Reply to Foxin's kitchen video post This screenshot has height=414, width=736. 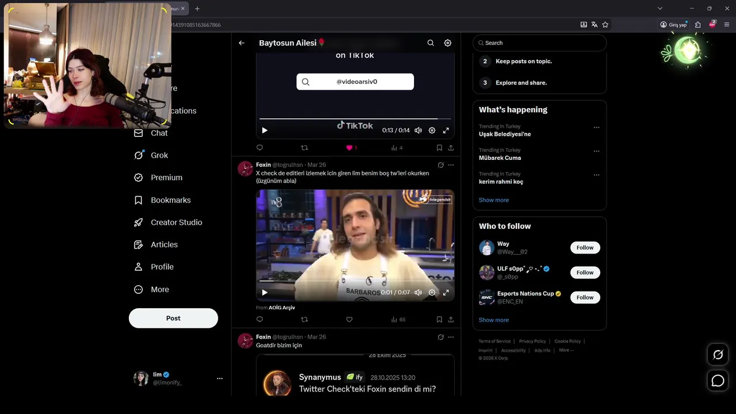pos(260,320)
